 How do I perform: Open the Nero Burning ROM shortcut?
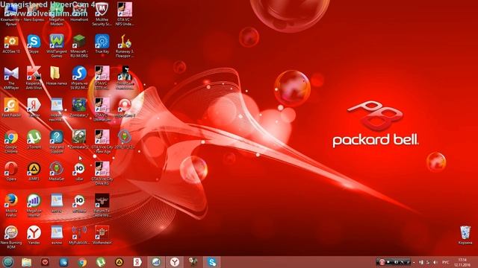[x=11, y=237]
